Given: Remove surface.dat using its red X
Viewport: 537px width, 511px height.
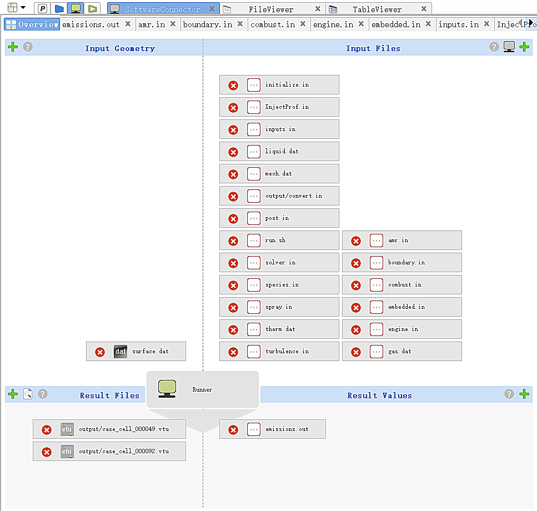Looking at the screenshot, I should [100, 352].
